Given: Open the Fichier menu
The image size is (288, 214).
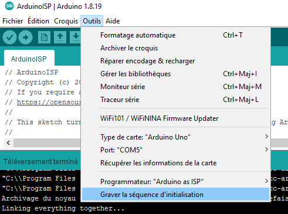Looking at the screenshot, I should [x=13, y=21].
